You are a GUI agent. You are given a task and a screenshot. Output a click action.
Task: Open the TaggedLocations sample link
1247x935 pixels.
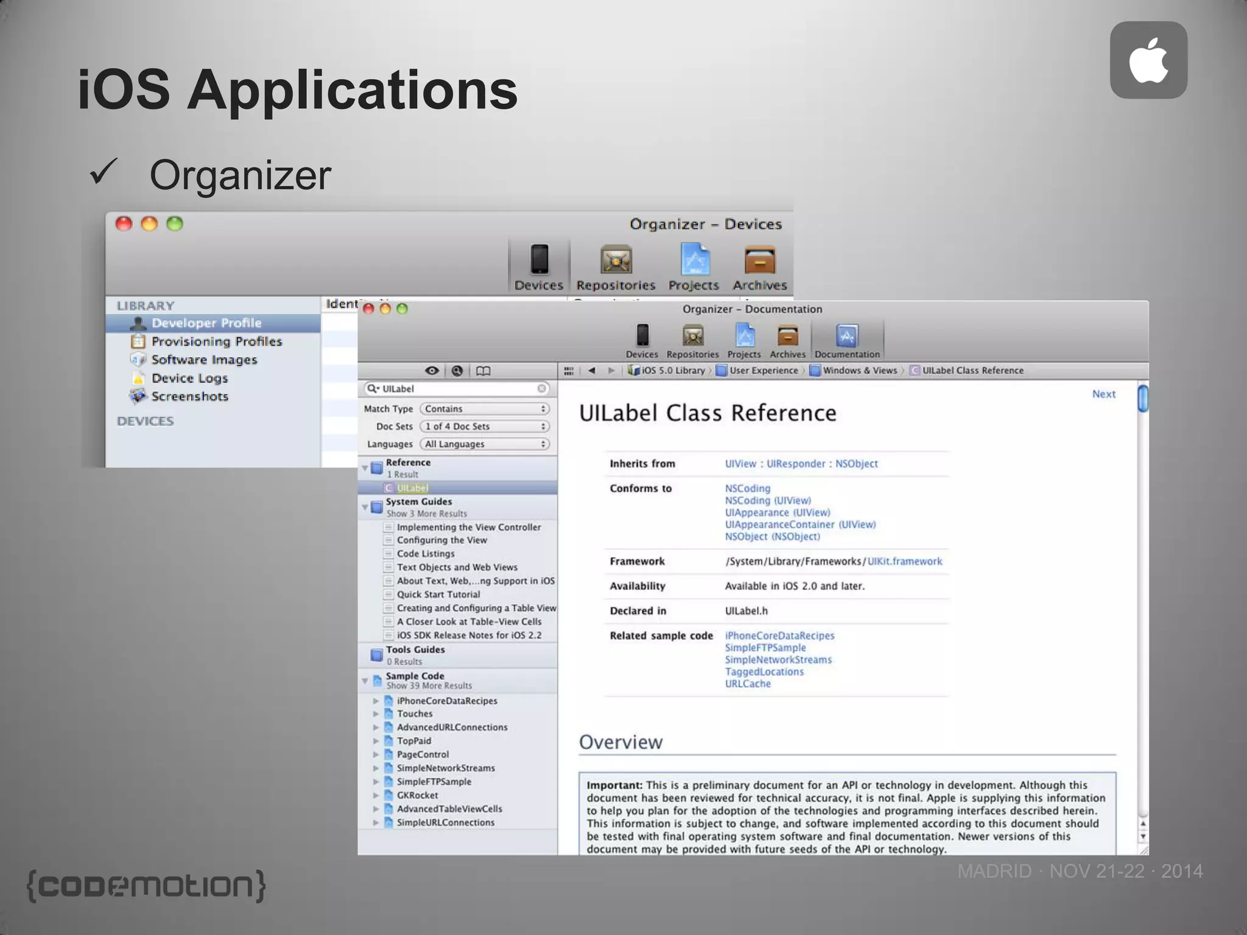(x=764, y=672)
